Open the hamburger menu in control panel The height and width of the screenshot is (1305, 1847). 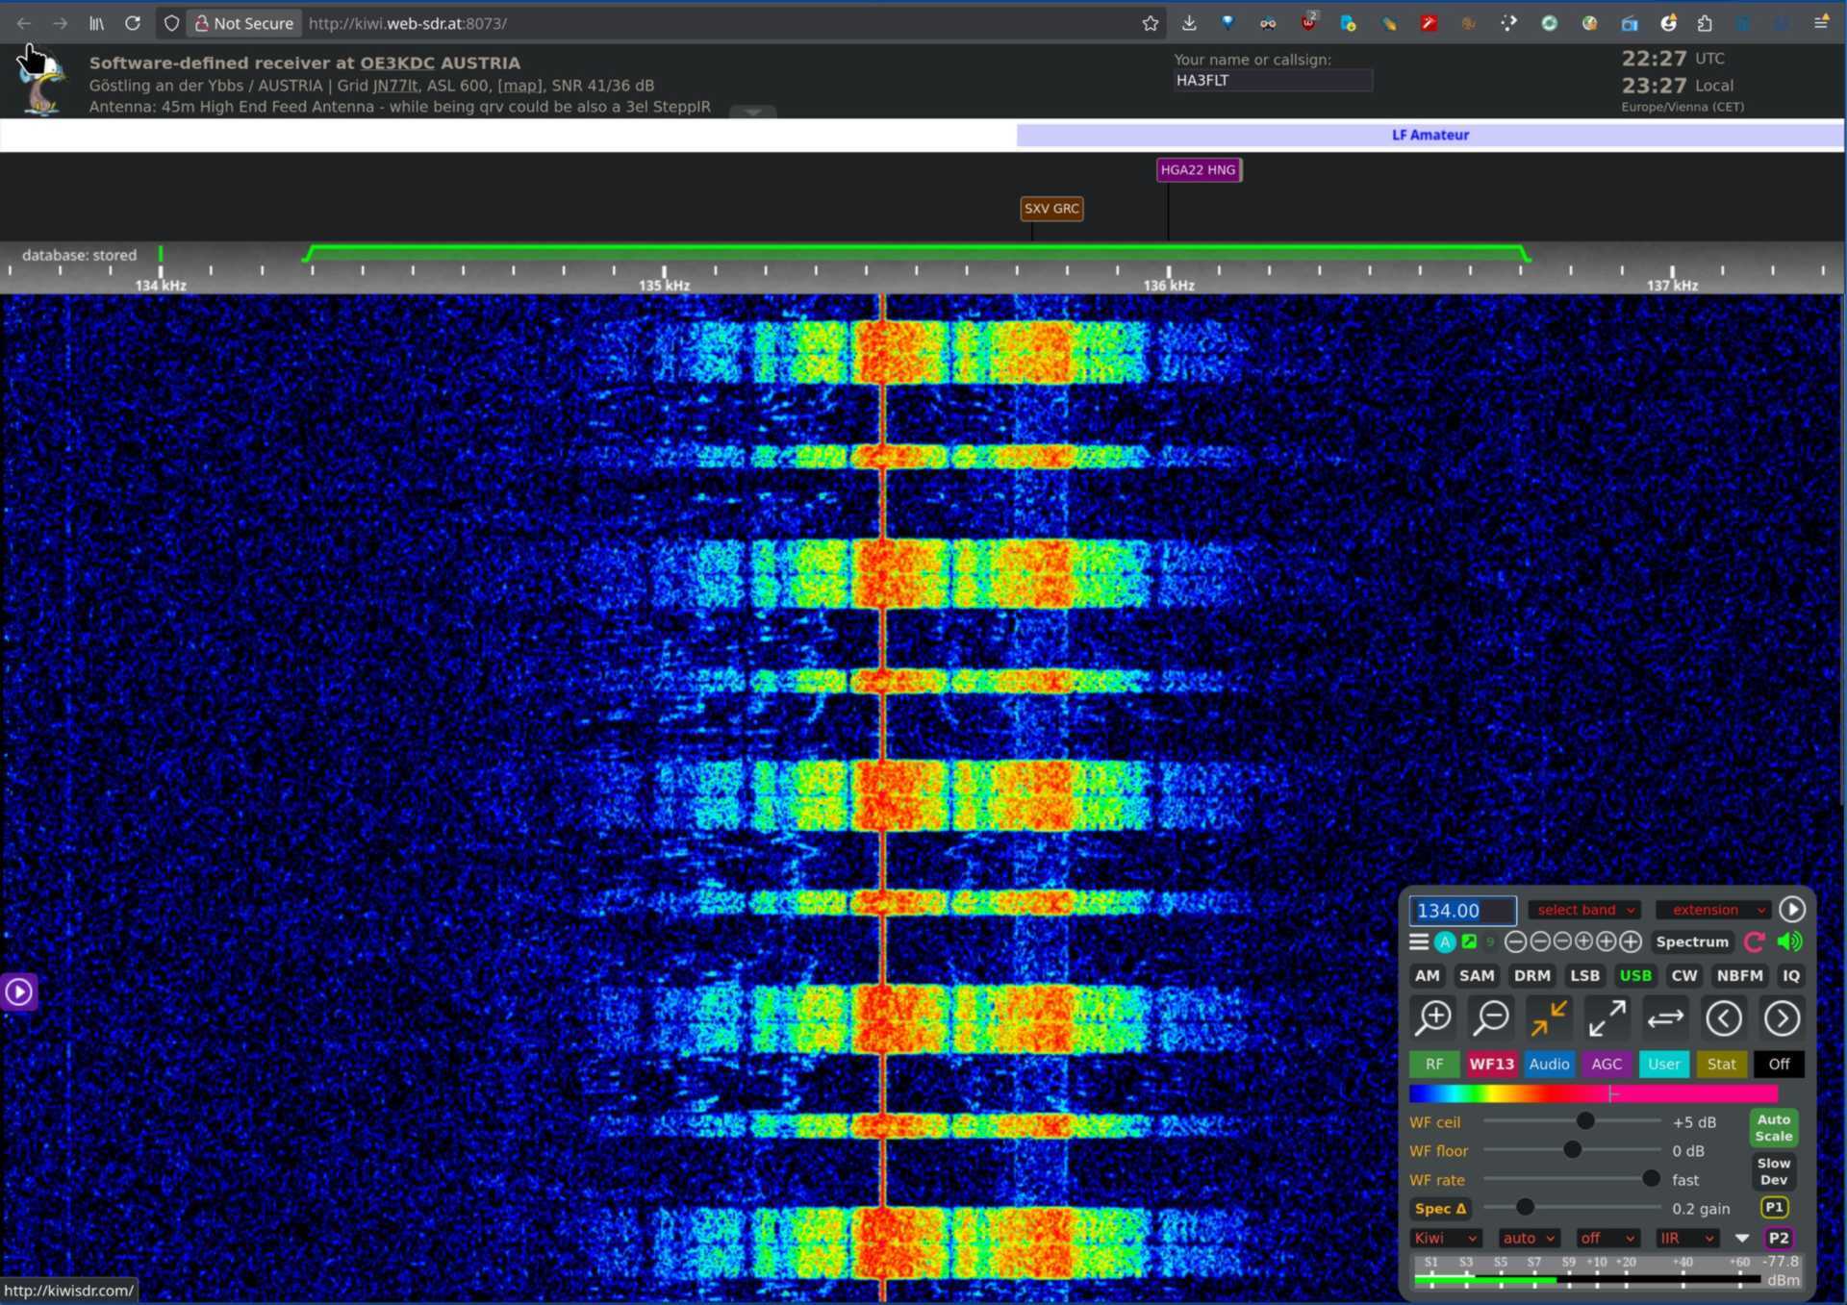[1418, 941]
